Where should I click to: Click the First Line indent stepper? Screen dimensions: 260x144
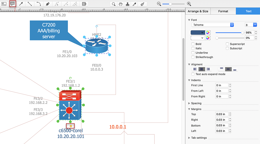(x=230, y=85)
